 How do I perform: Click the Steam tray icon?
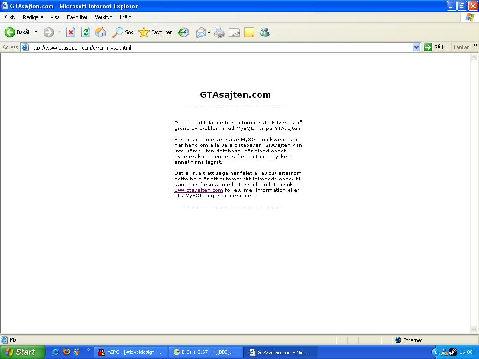(x=452, y=352)
